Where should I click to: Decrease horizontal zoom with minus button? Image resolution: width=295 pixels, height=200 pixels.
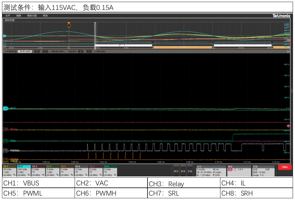tap(45, 51)
